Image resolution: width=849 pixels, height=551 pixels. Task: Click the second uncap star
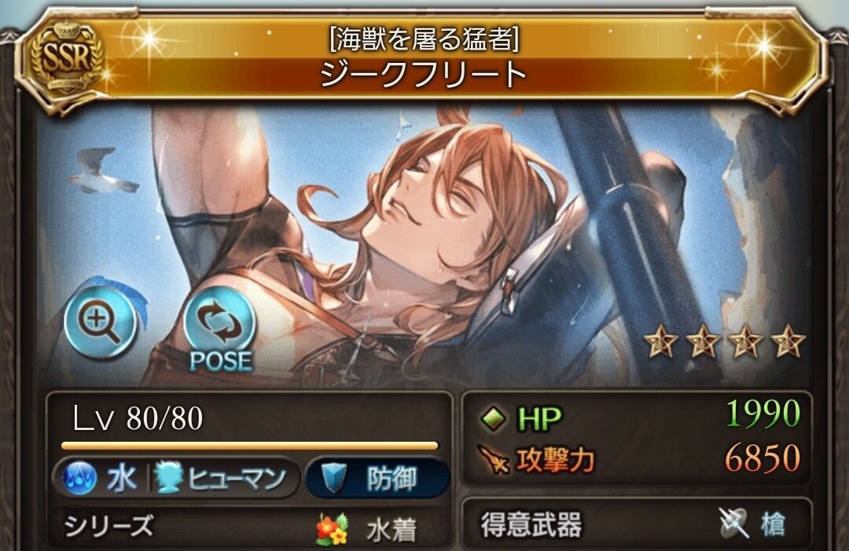(703, 341)
